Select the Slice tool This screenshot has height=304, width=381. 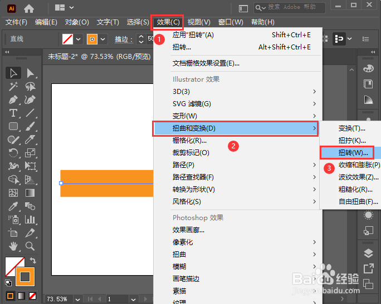pyautogui.click(x=30, y=233)
